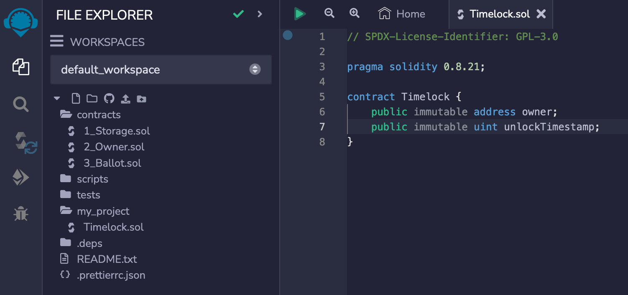Zoom in the code editor

354,13
